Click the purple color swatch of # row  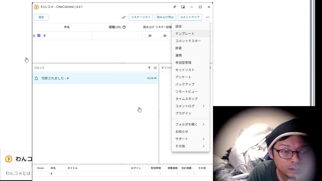click(x=39, y=36)
